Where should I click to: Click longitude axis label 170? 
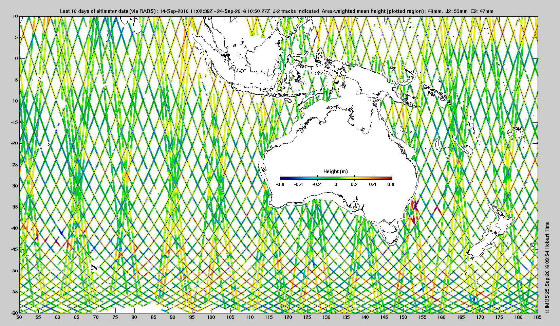coord(480,318)
